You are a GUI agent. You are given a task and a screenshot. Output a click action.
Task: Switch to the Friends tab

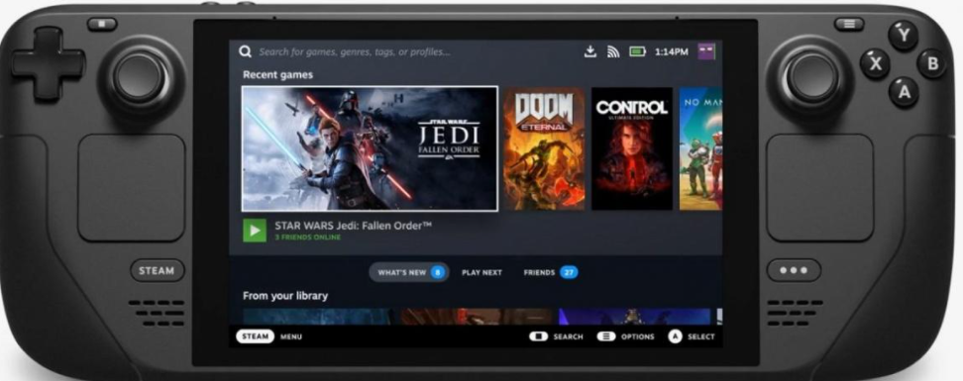coord(551,272)
